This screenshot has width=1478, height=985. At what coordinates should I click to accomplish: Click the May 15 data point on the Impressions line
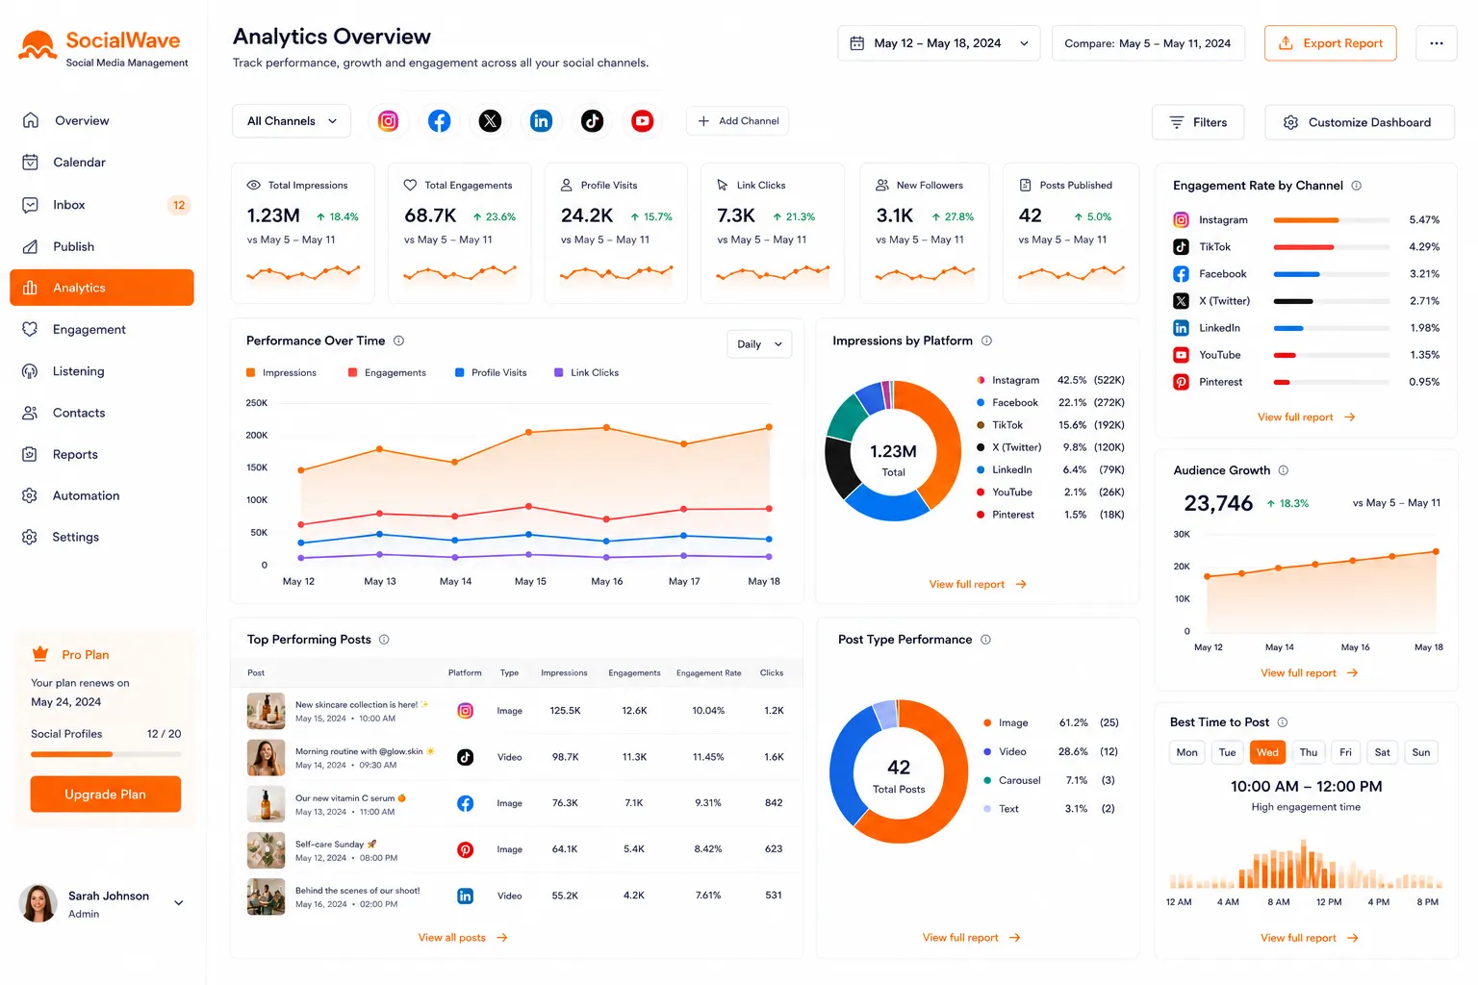coord(529,433)
